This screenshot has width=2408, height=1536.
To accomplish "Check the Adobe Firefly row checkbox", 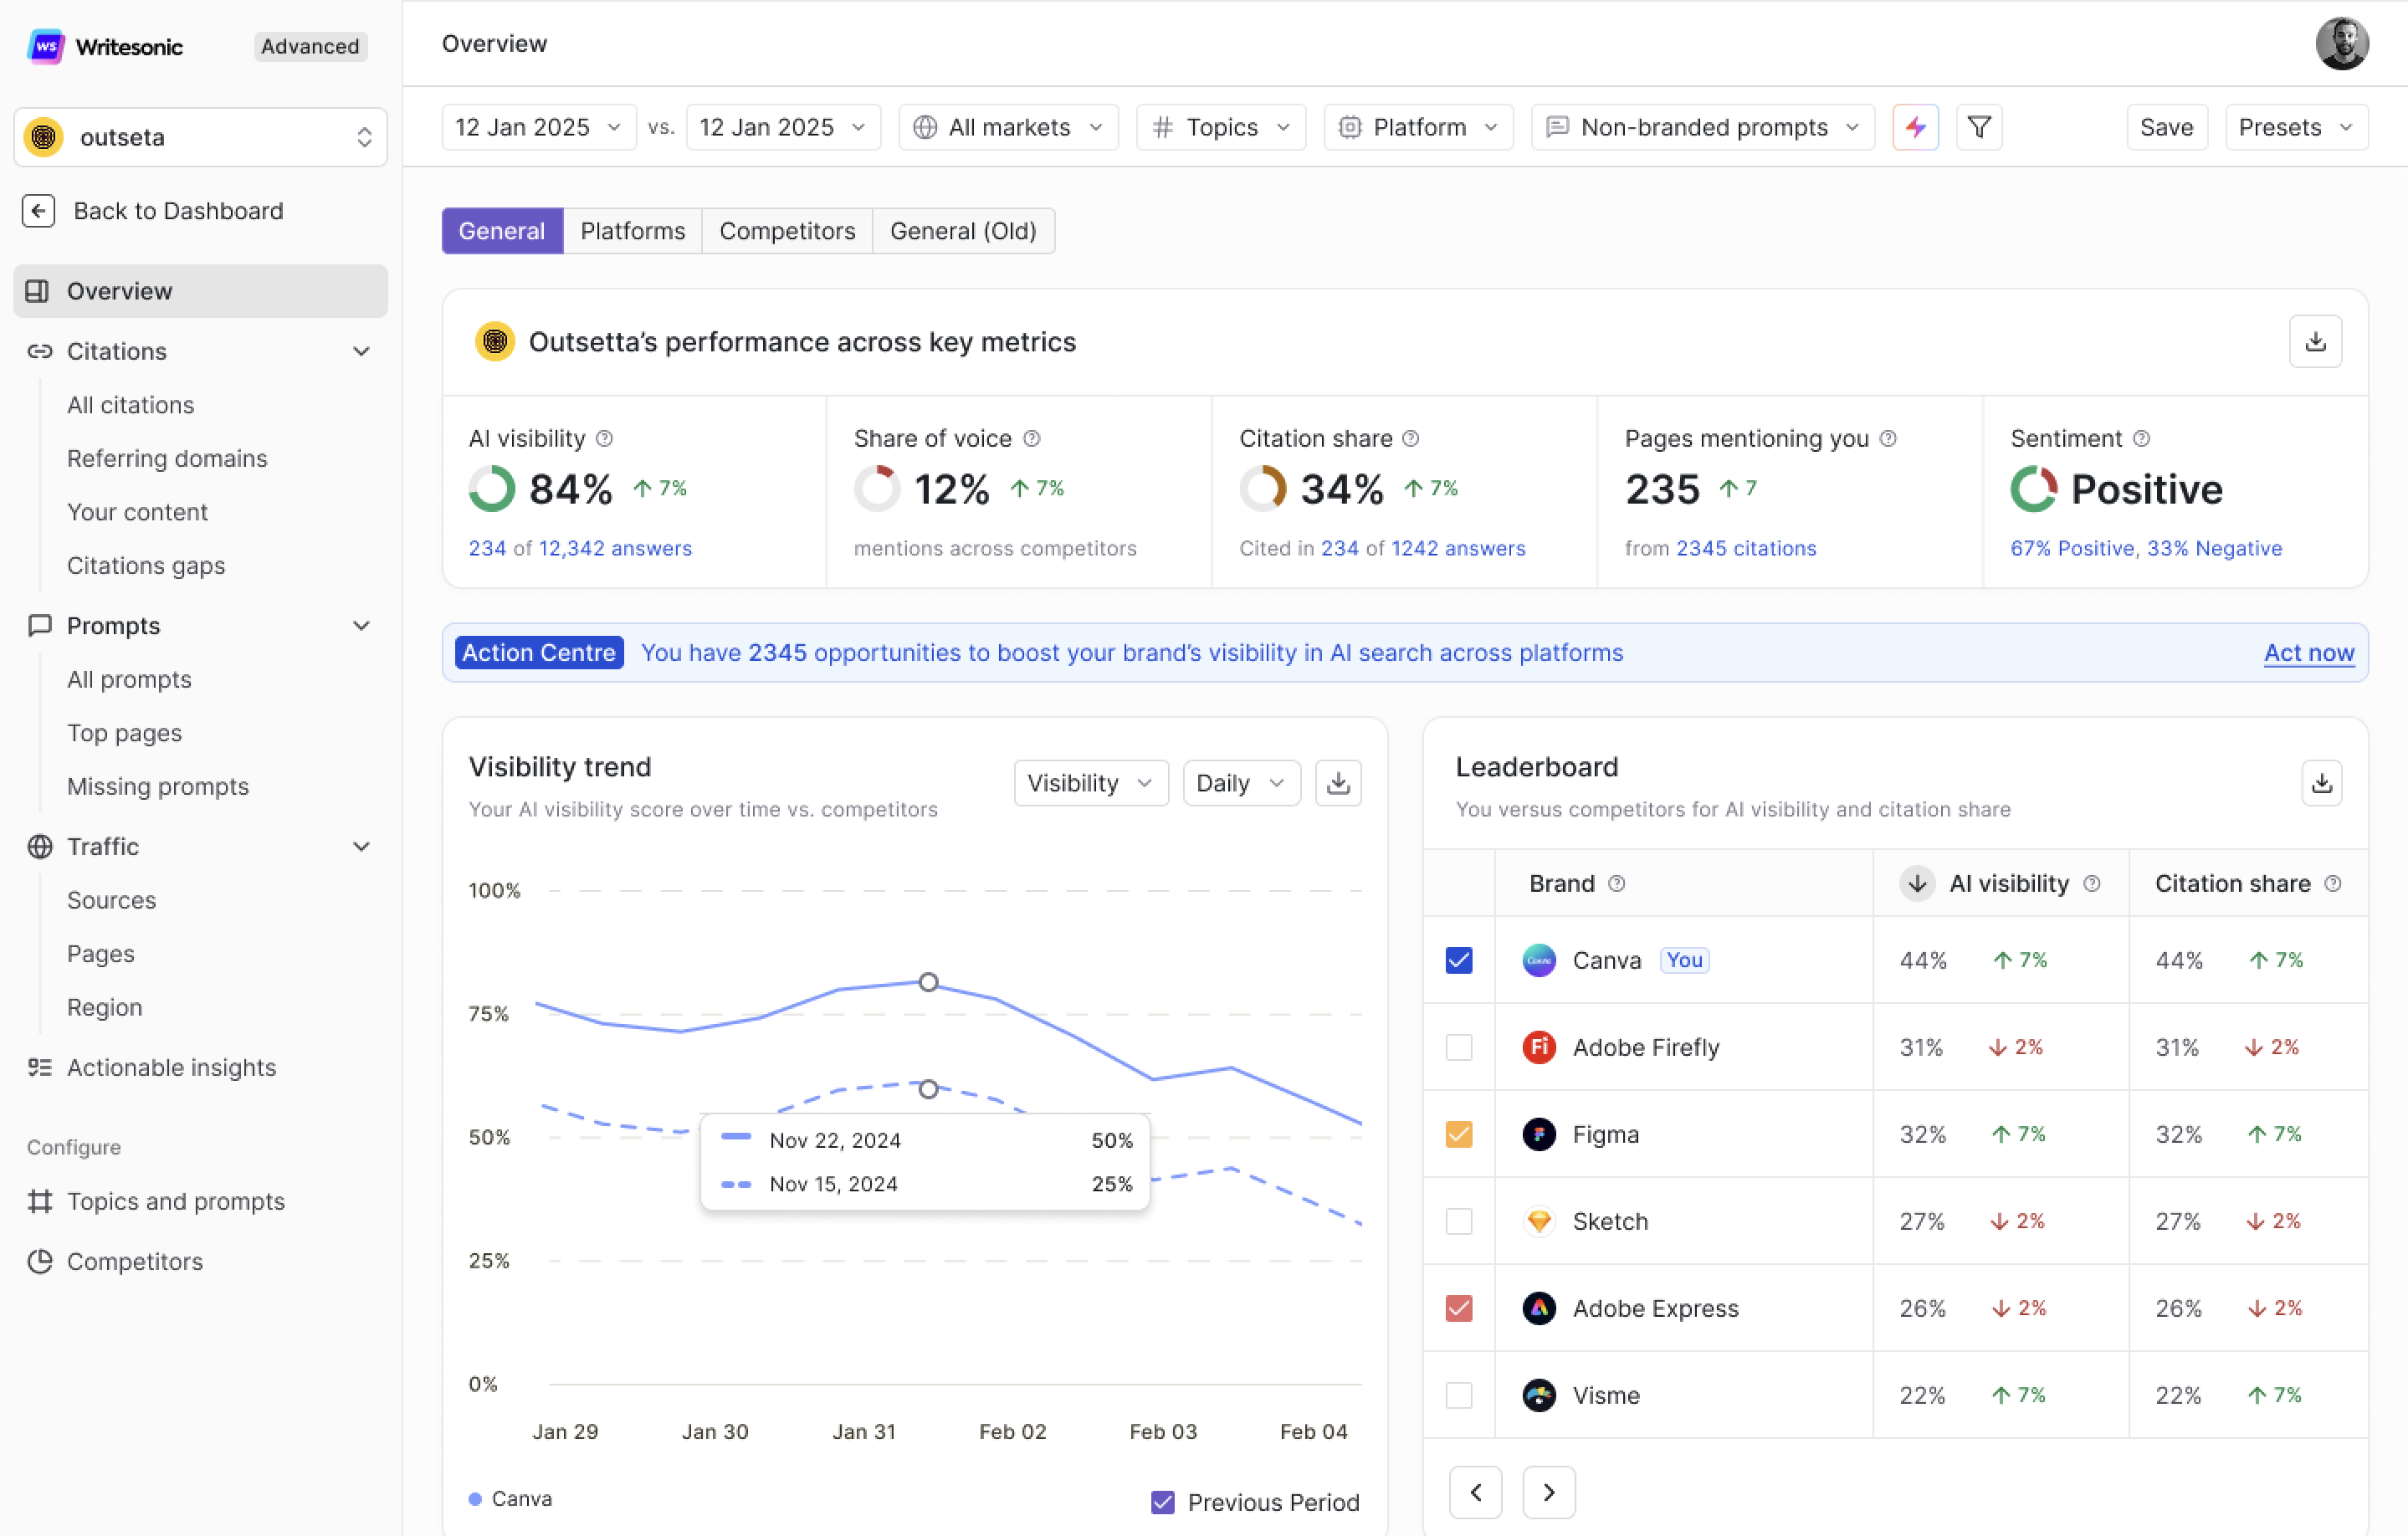I will point(1459,1047).
